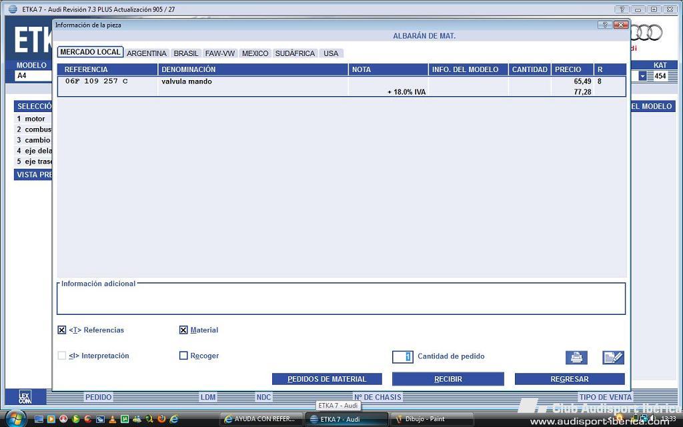Click the NDC label in the bottom bar
Image resolution: width=683 pixels, height=427 pixels.
[263, 397]
